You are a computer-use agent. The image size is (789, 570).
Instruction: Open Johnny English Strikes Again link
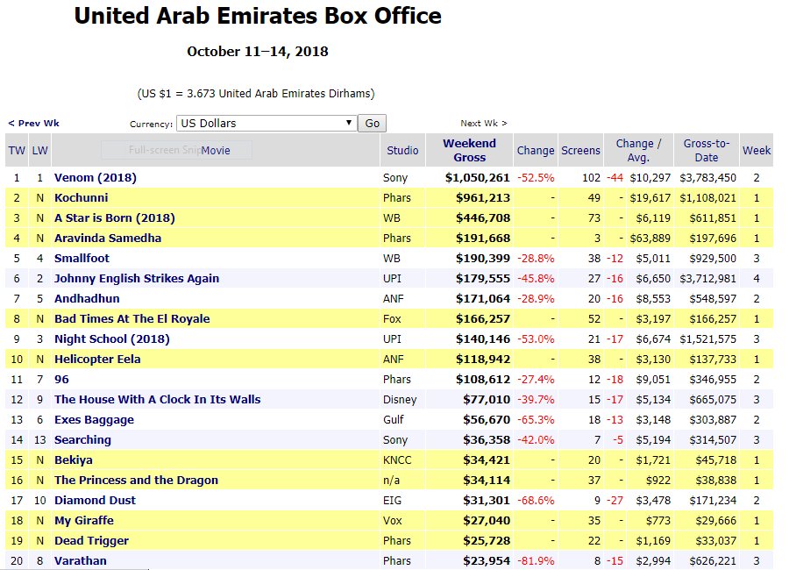(137, 279)
